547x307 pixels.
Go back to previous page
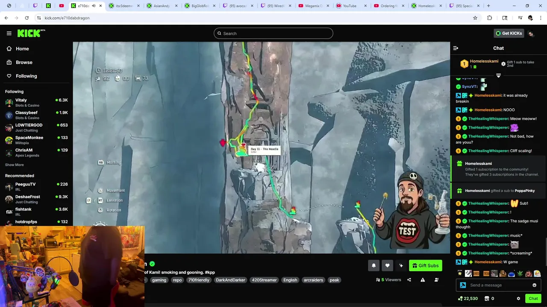(x=6, y=18)
